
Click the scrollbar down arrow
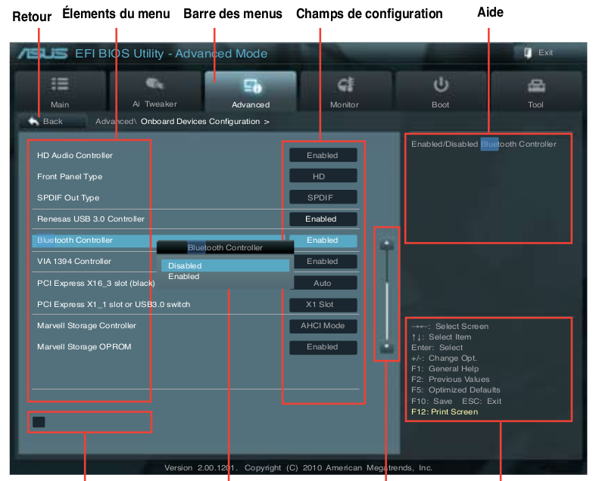pos(386,347)
